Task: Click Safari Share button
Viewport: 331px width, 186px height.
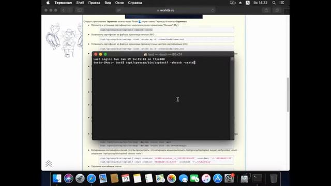Action: pyautogui.click(x=266, y=10)
